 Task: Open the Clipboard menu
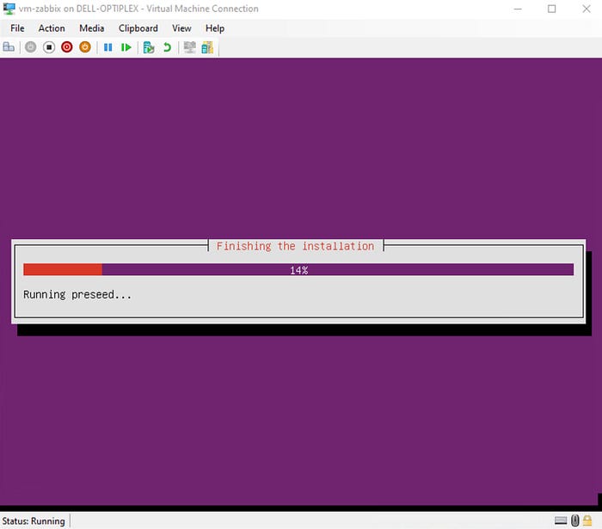(138, 28)
